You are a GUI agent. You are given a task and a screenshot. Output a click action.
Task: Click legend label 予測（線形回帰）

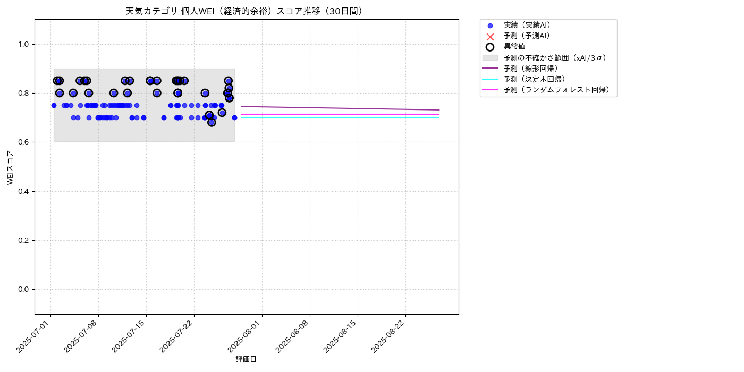532,69
